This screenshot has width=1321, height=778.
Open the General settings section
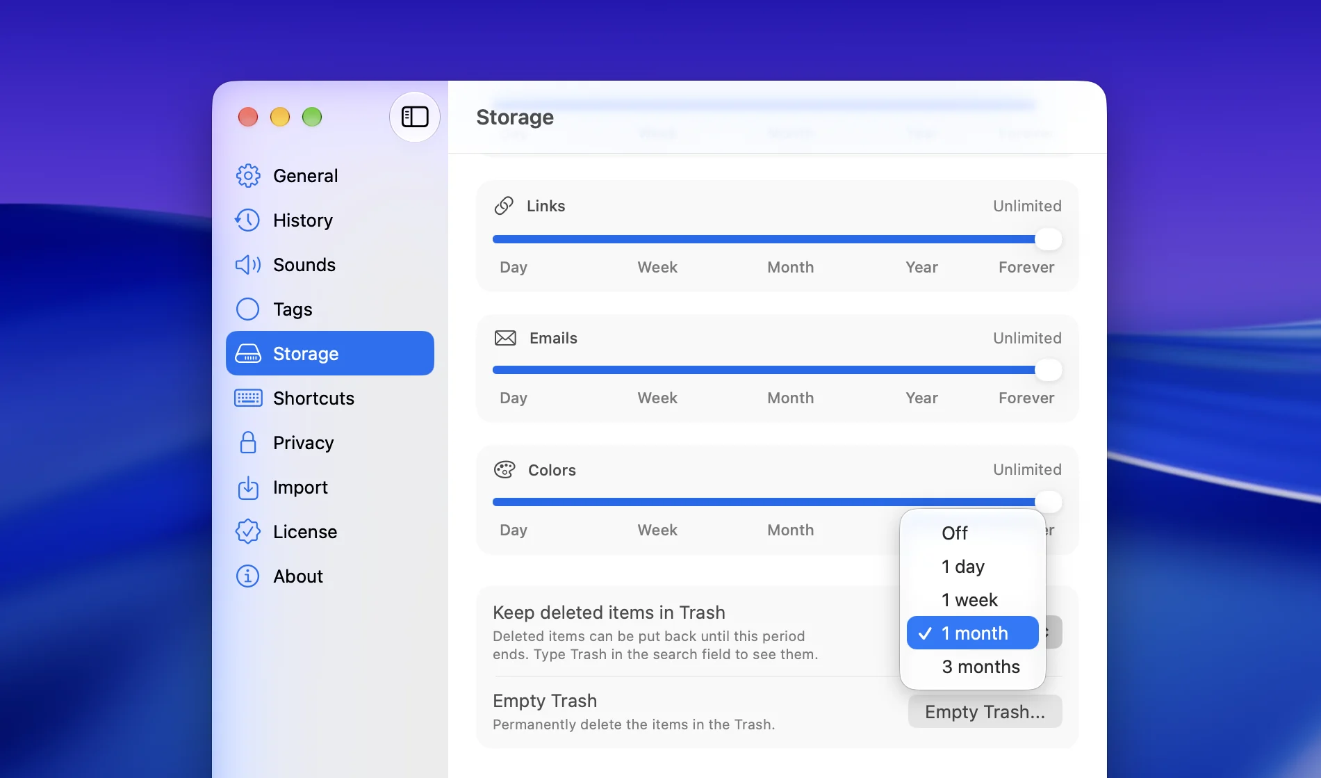click(x=330, y=176)
